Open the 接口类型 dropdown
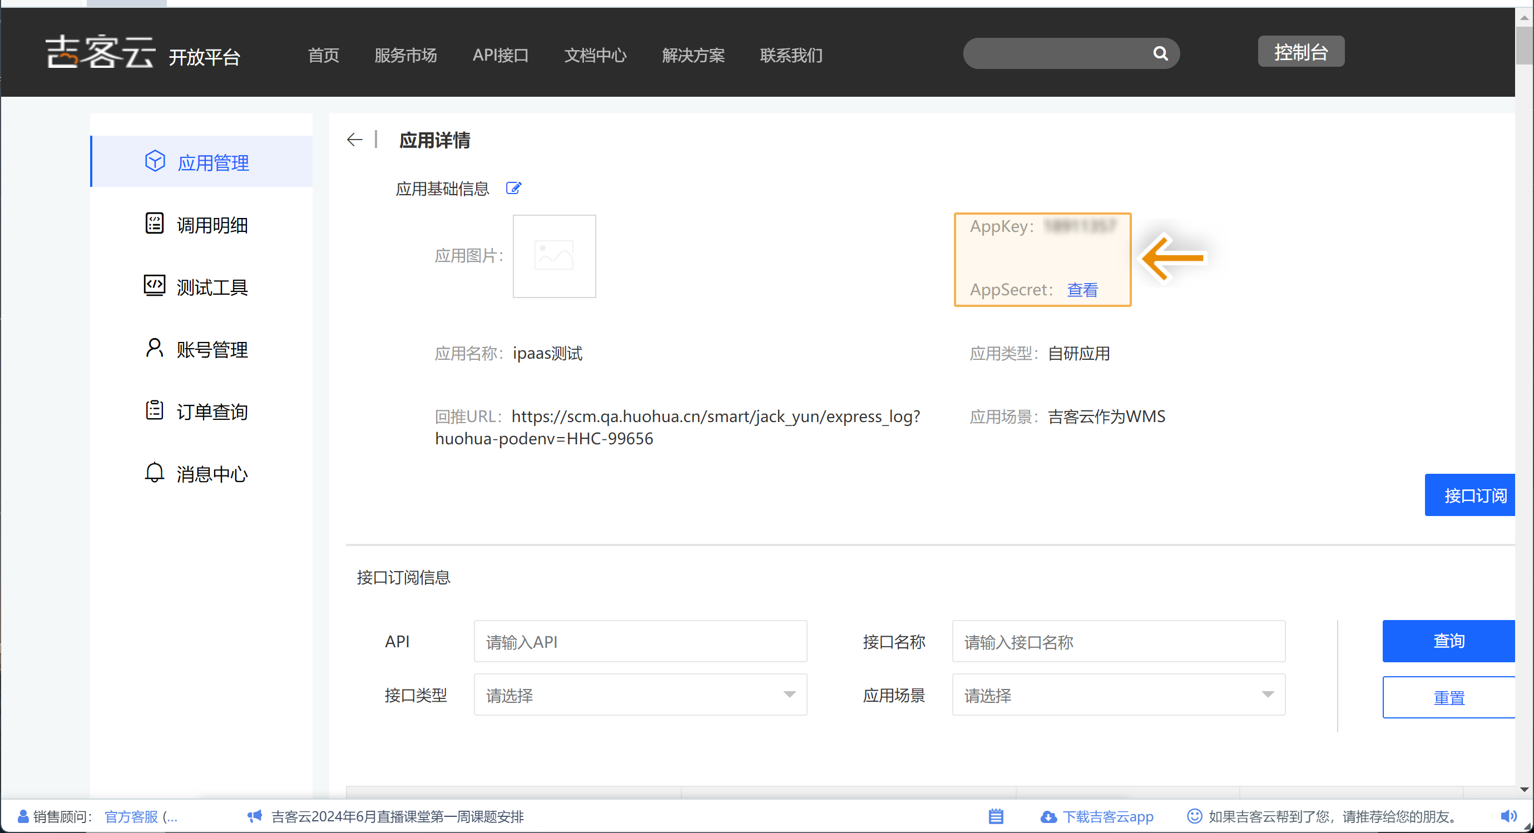 (x=640, y=695)
